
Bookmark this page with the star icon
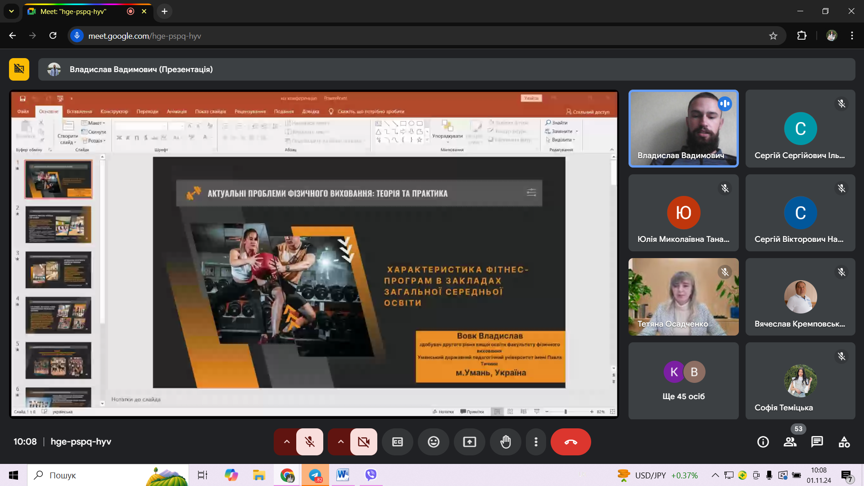(x=773, y=36)
